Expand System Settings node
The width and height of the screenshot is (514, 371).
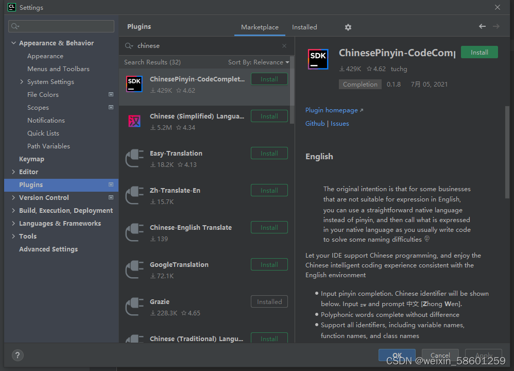22,82
